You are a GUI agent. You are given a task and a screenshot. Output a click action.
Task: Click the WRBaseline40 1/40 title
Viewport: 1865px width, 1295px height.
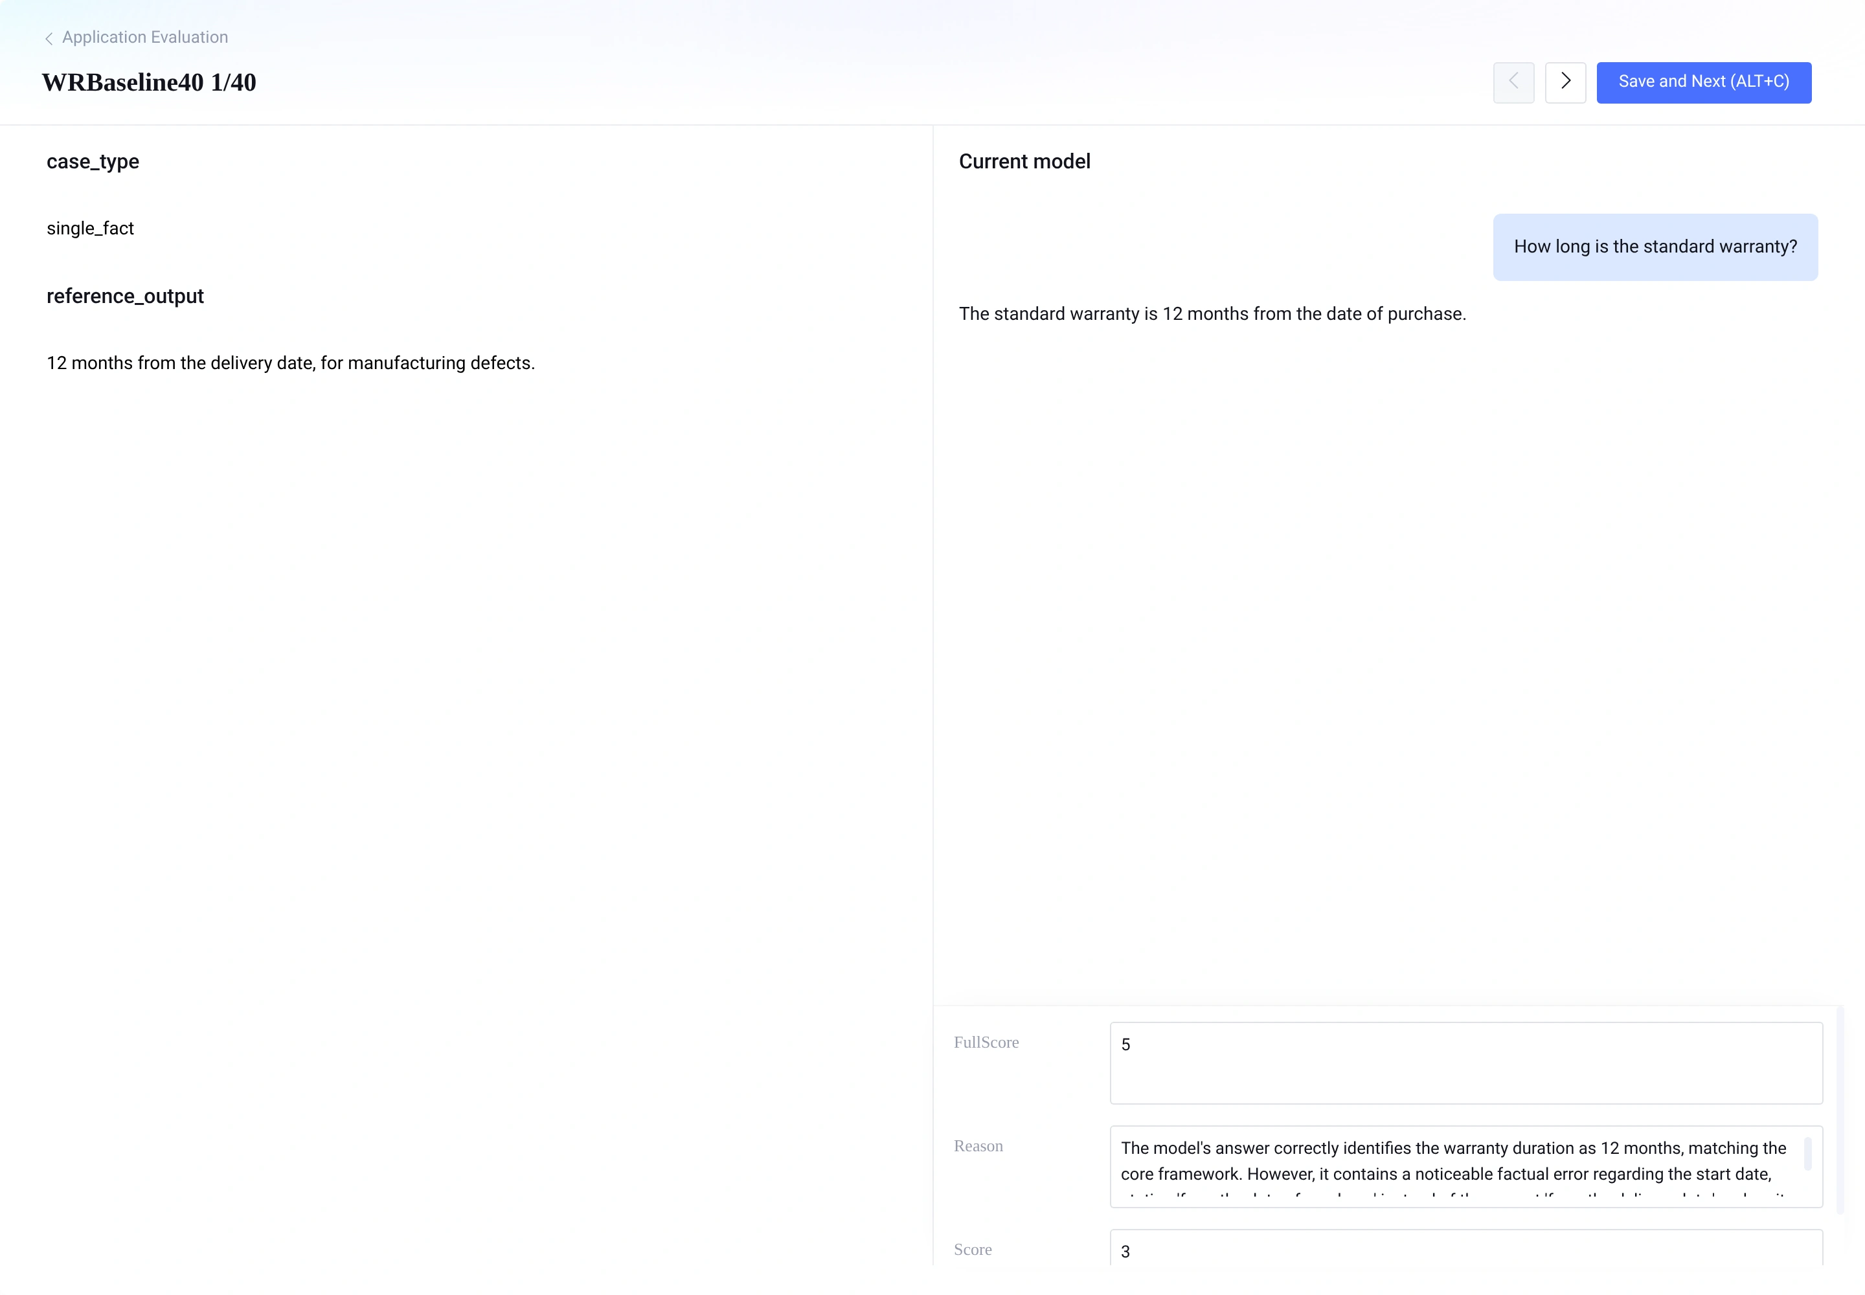point(148,82)
